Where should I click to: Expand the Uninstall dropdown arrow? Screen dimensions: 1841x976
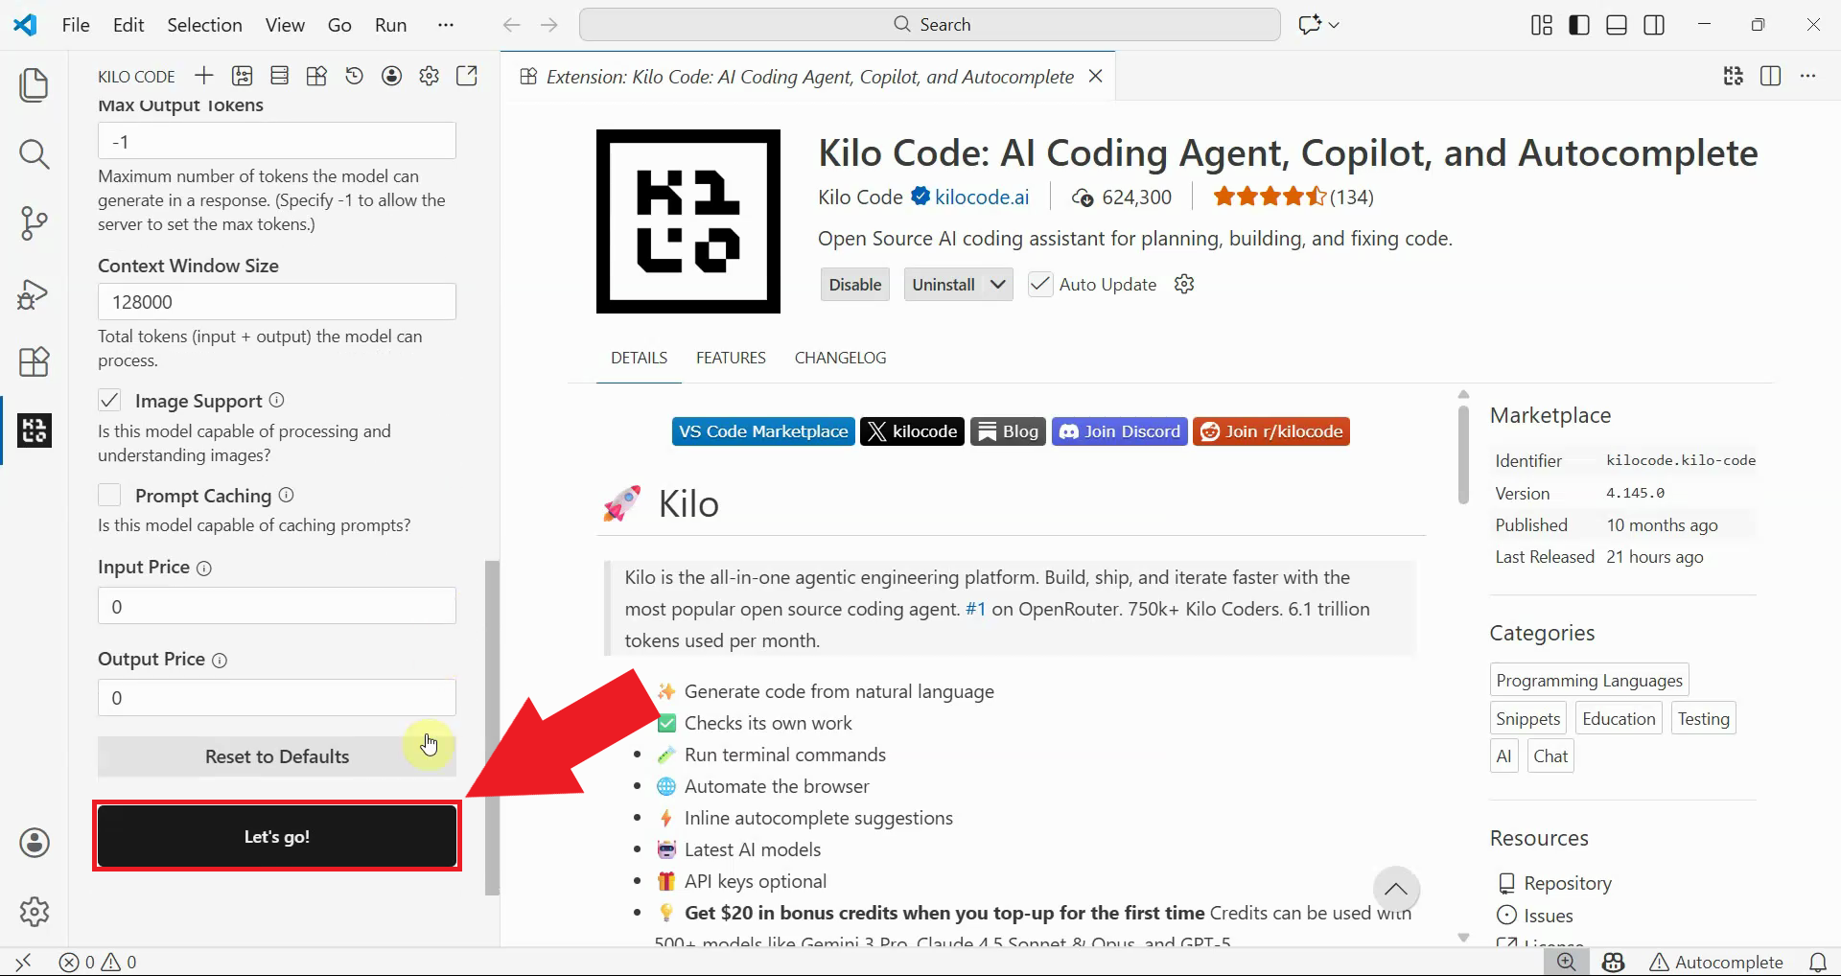point(997,285)
